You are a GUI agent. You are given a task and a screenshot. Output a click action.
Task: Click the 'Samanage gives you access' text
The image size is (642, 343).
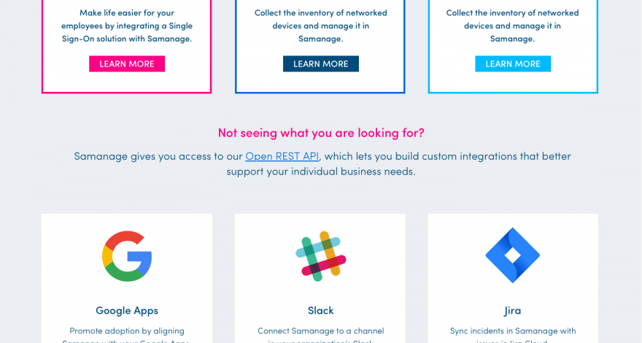pos(158,155)
